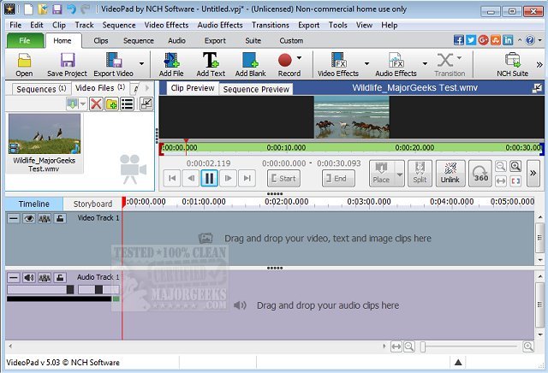Expand the Audio Effects dropdown arrow
Viewport: 548px width, 373px height.
click(x=425, y=63)
